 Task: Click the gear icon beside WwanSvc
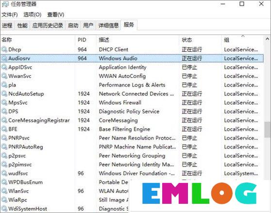coord(4,76)
